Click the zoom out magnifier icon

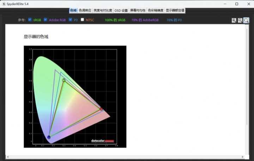240,20
